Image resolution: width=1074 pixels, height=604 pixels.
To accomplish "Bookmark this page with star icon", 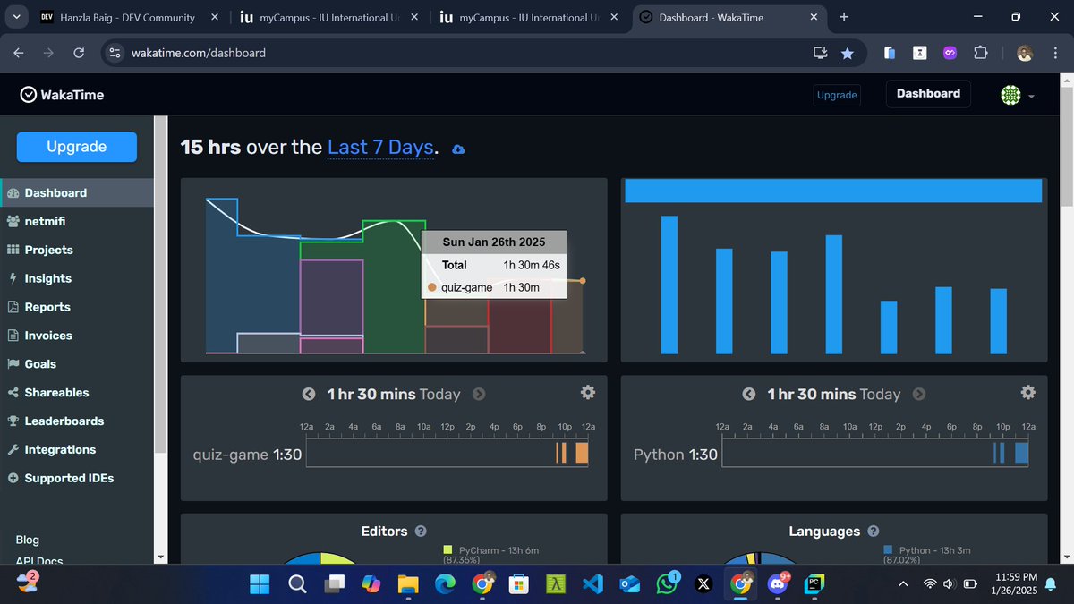I will pyautogui.click(x=847, y=54).
